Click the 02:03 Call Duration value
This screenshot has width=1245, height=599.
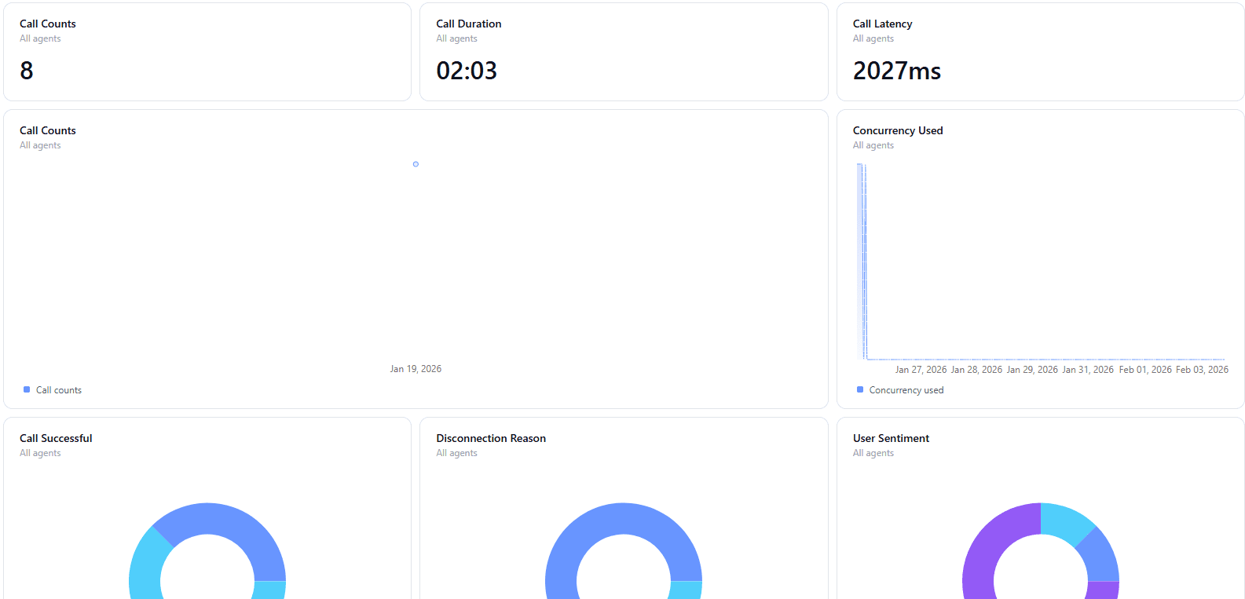467,71
